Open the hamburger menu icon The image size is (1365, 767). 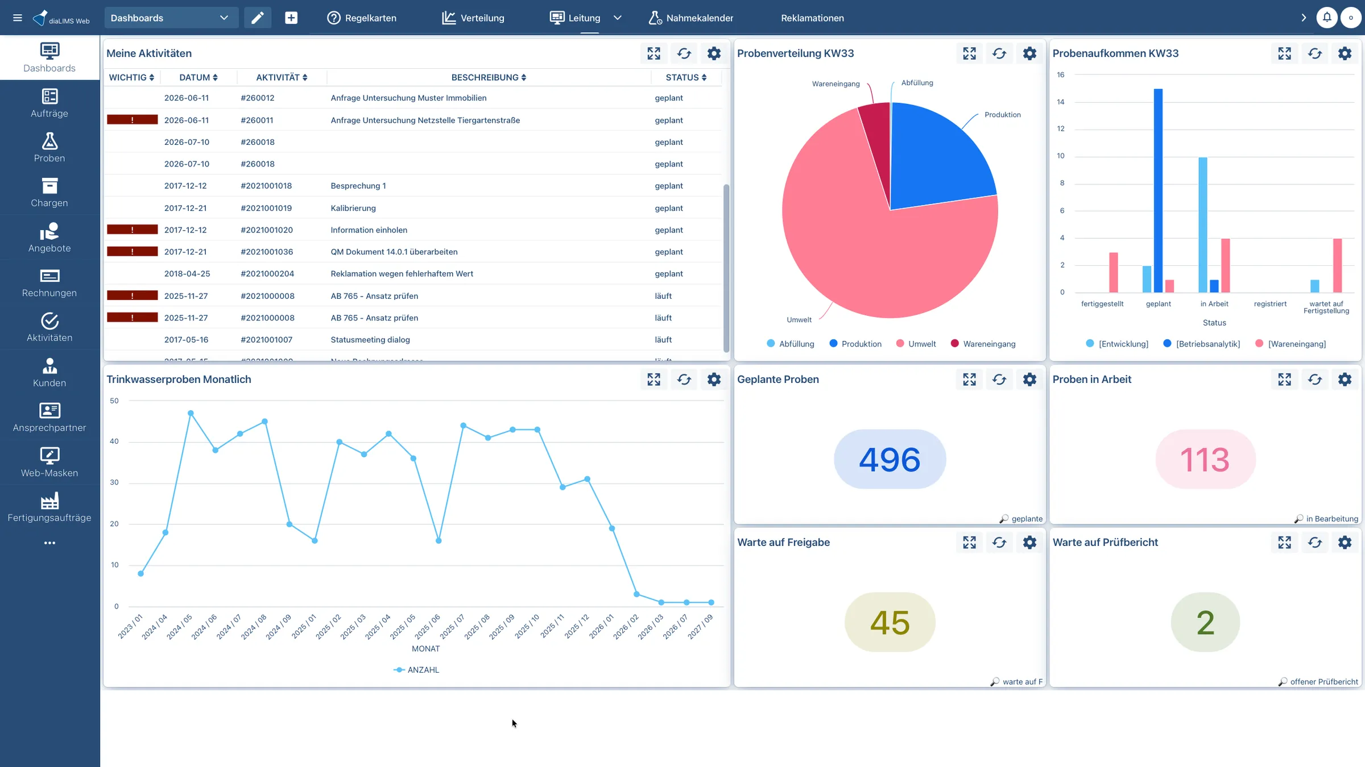coord(17,18)
